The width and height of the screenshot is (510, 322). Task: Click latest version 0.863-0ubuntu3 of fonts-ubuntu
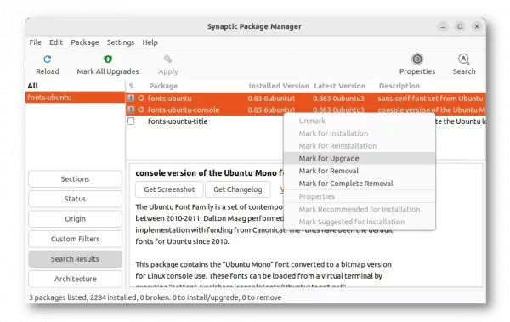[338, 99]
